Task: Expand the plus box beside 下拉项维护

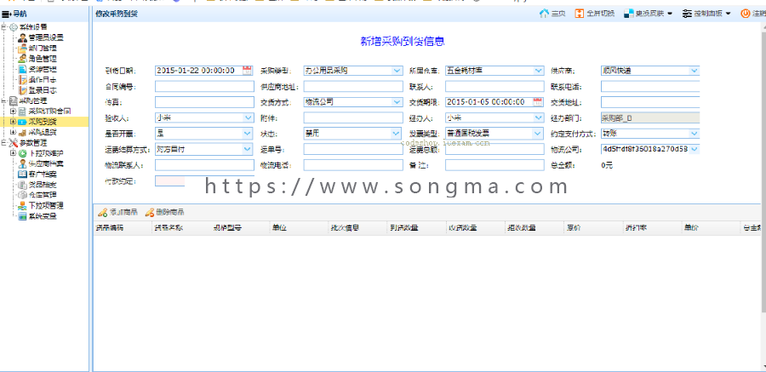Action: click(13, 153)
